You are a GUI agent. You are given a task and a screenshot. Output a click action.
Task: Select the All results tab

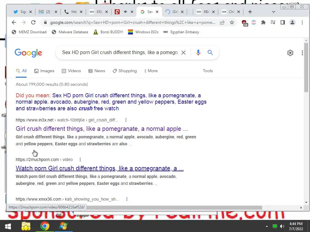[21, 71]
